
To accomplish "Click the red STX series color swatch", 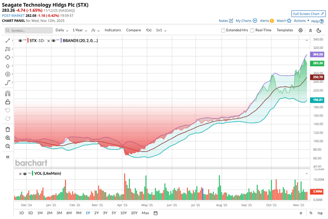I will (x=28, y=40).
